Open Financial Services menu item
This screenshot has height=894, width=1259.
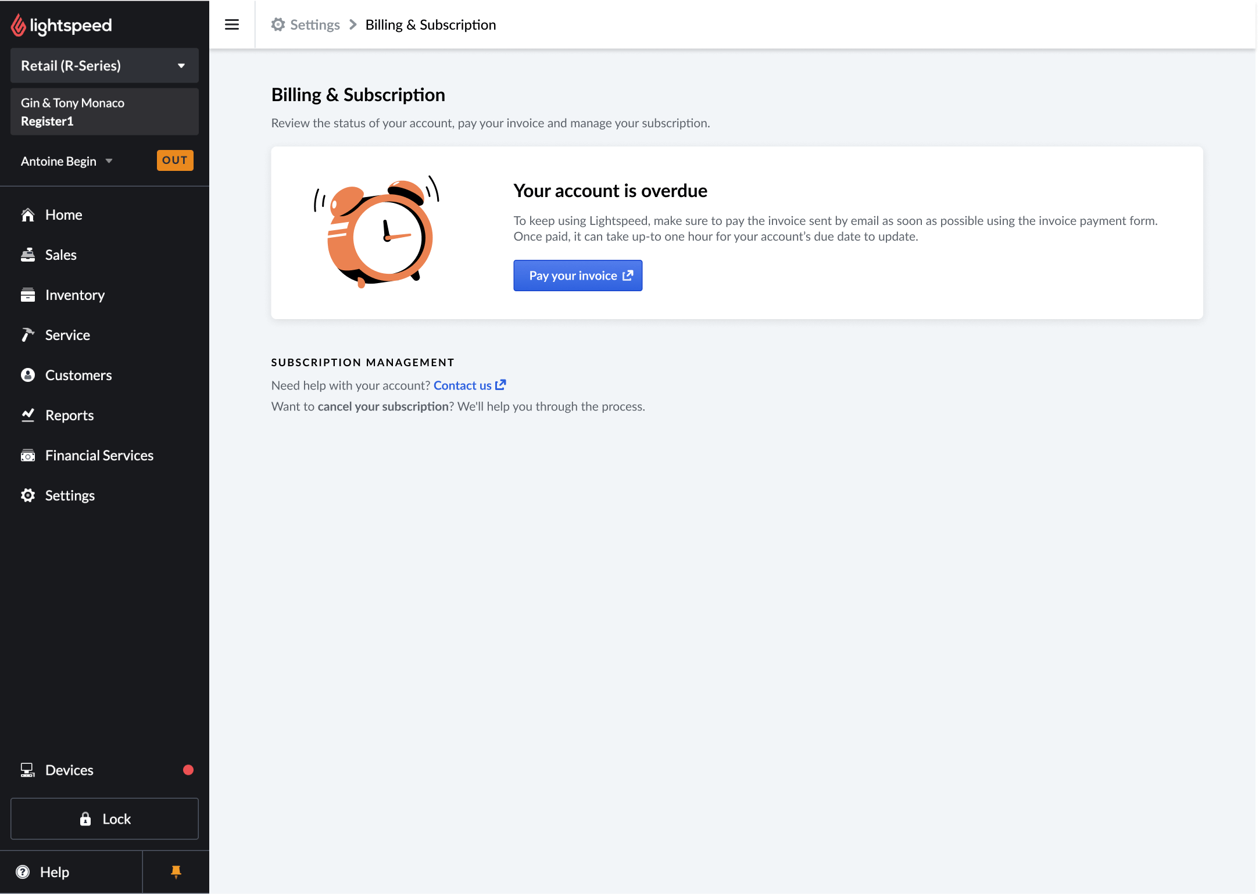click(x=99, y=456)
